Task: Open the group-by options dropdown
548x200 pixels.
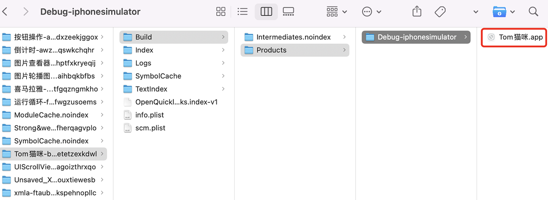Action: click(x=337, y=12)
